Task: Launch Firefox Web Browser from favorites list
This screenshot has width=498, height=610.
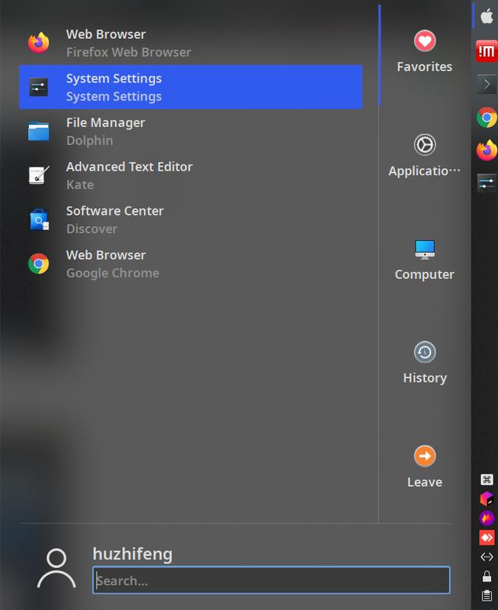Action: 191,43
